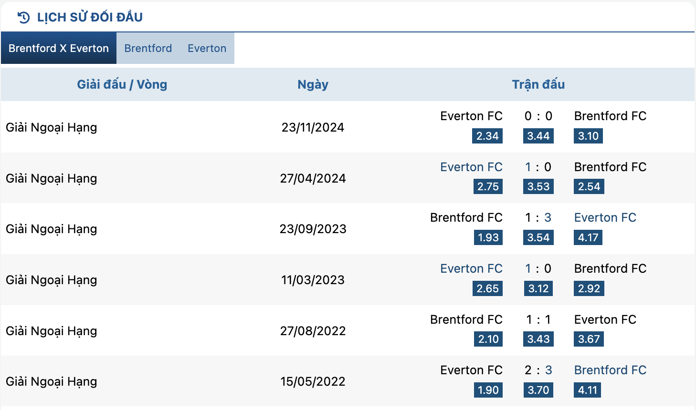Click the Giải đấu / Vòng column header
The height and width of the screenshot is (410, 696).
[122, 84]
